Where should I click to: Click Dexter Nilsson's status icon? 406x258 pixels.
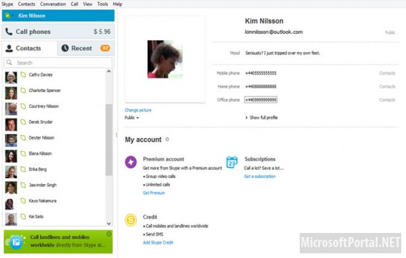pos(23,138)
